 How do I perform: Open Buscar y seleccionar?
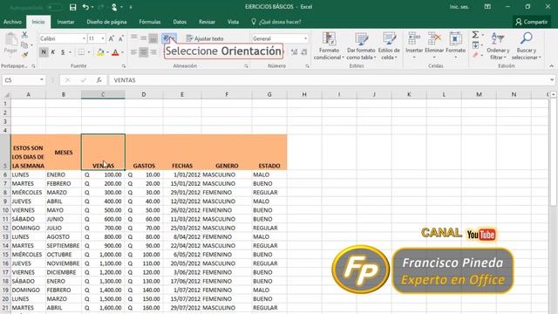coord(527,46)
